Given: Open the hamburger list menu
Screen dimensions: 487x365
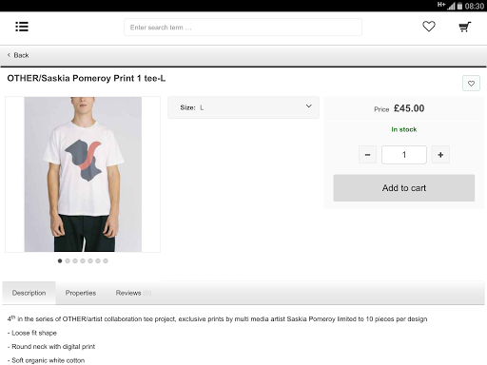Looking at the screenshot, I should 22,27.
